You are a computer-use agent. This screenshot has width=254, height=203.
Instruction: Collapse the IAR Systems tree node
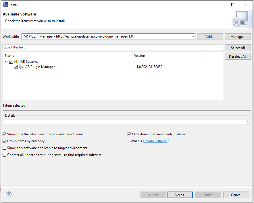click(x=6, y=62)
